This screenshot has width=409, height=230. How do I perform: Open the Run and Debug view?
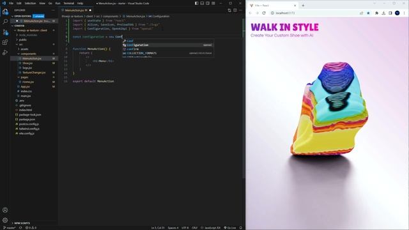coord(5,52)
